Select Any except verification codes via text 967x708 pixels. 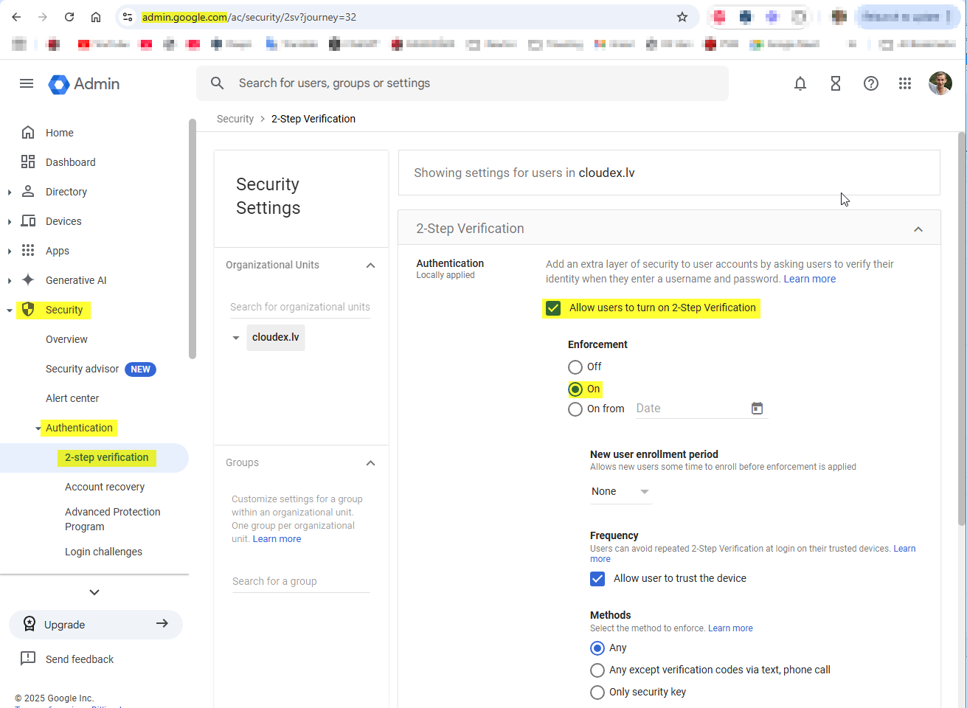click(597, 670)
